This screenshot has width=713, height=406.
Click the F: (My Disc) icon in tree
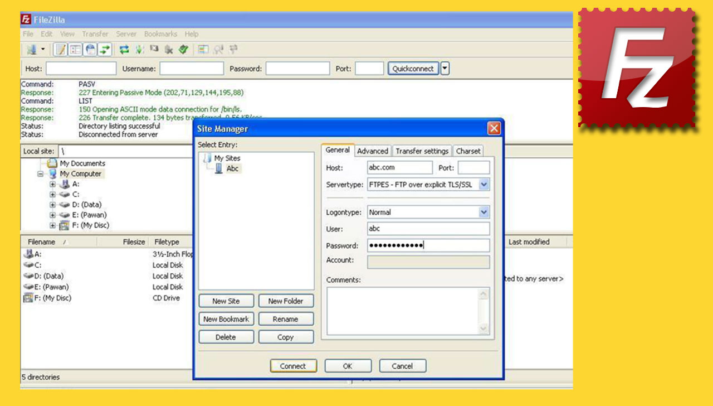coord(64,225)
